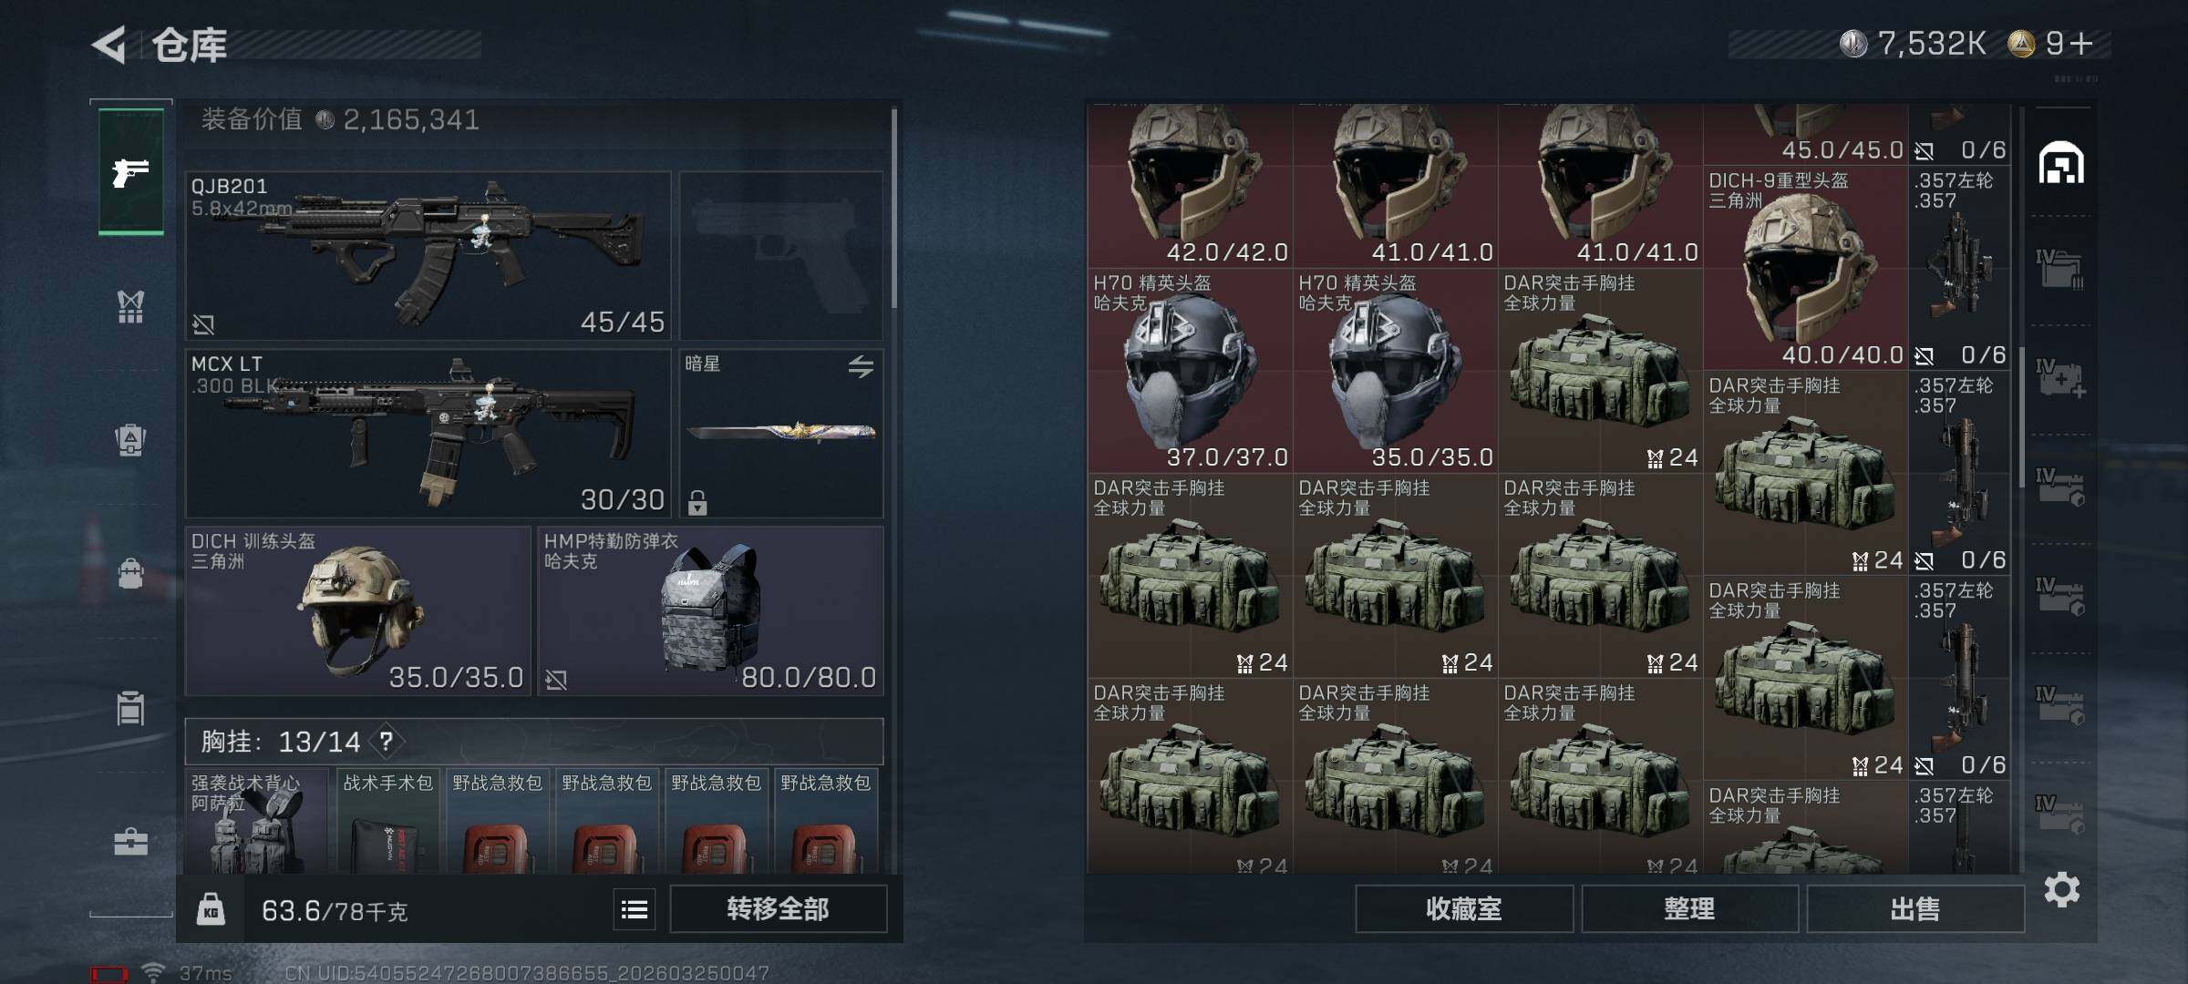Screen dimensions: 2188x984
Task: Open the chest rig category in the sidebar
Action: [x=131, y=306]
